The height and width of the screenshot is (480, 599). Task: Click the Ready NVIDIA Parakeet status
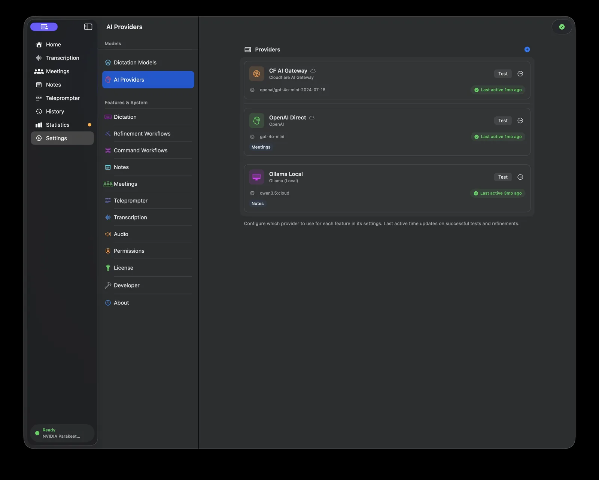tap(62, 433)
